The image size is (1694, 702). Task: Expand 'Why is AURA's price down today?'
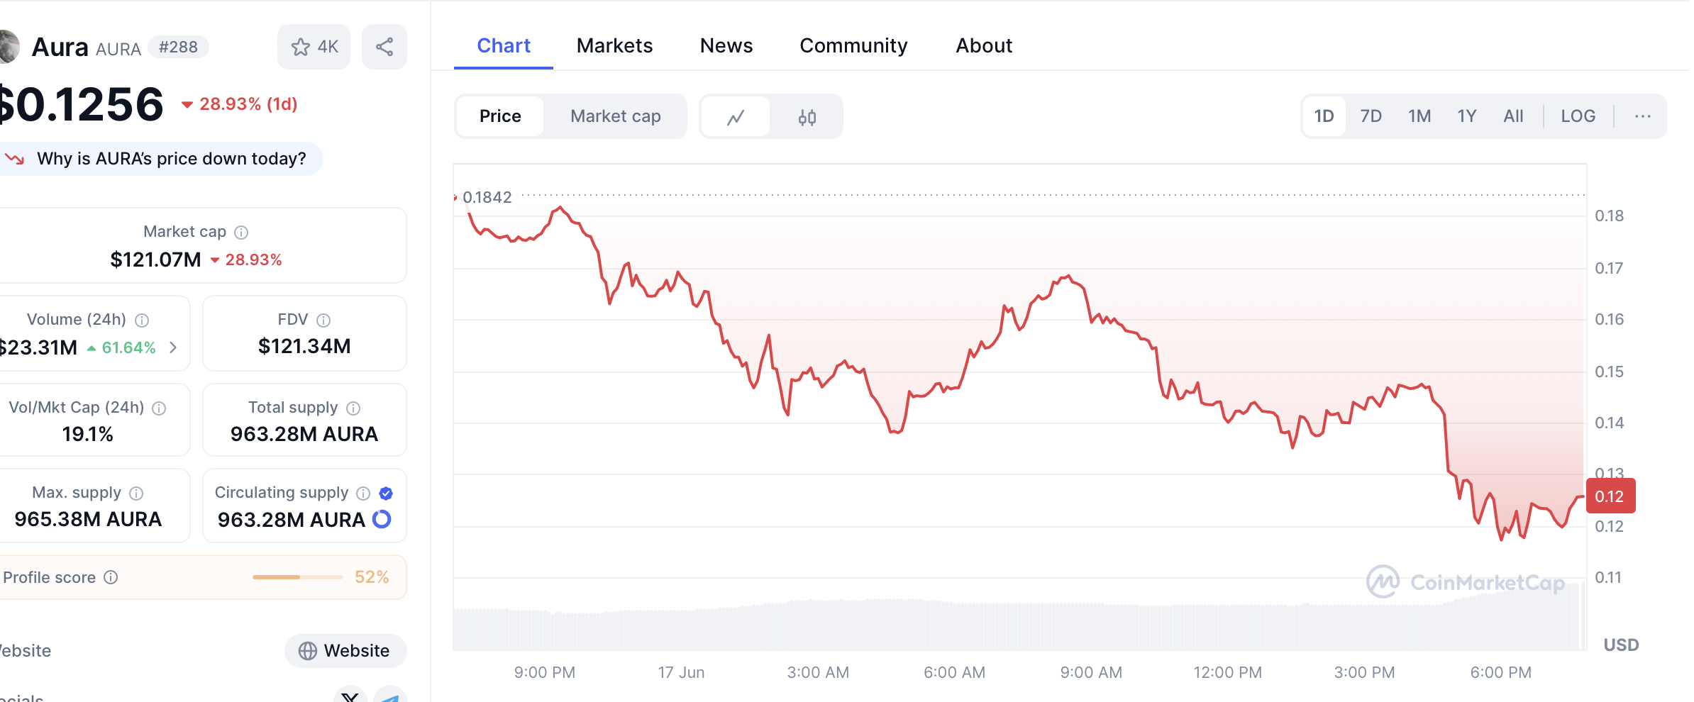pos(171,159)
